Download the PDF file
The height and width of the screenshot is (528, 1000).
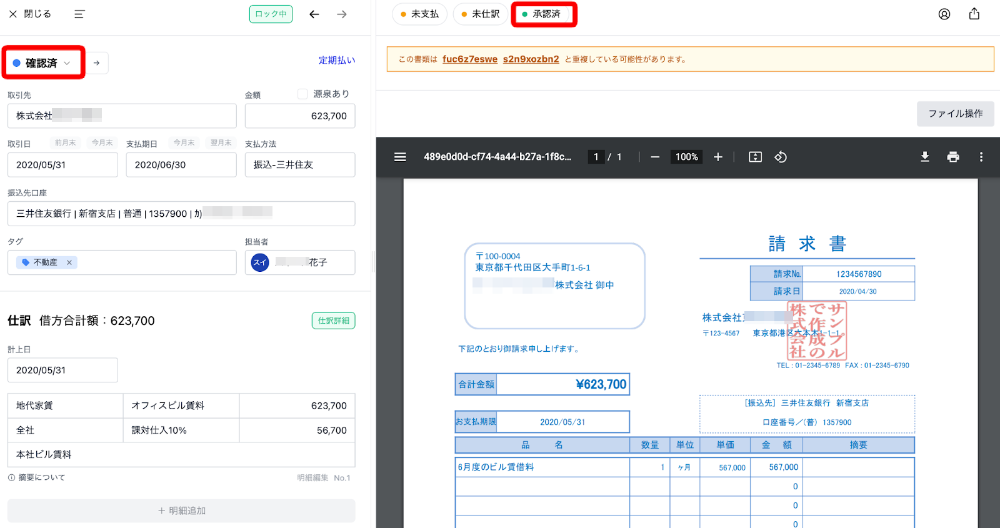coord(925,157)
